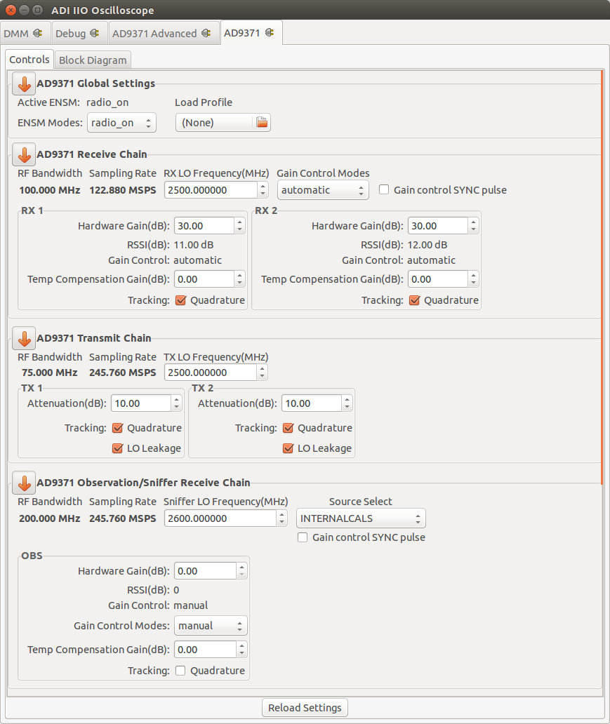Increment the RX 1 Hardware Gain spinner
Image resolution: width=610 pixels, height=724 pixels.
tap(241, 222)
